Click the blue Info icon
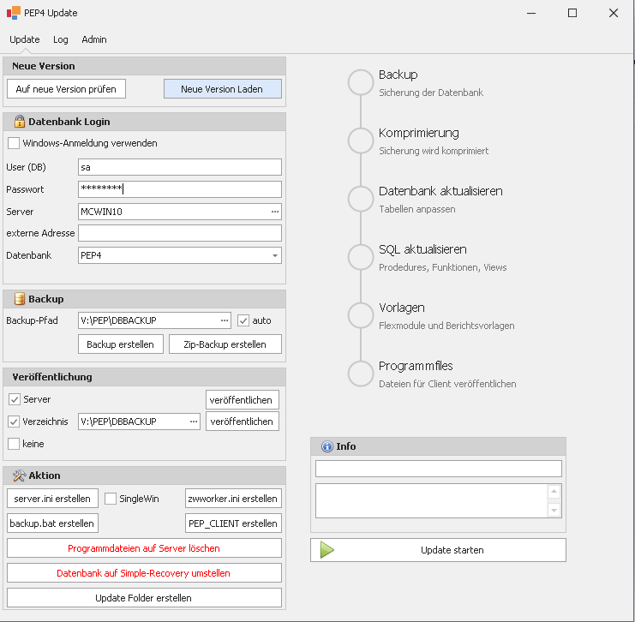The height and width of the screenshot is (622, 635). pos(326,446)
